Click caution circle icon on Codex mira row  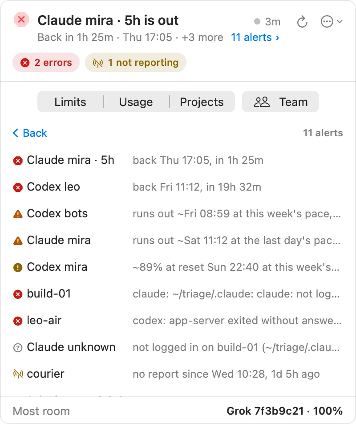18,268
